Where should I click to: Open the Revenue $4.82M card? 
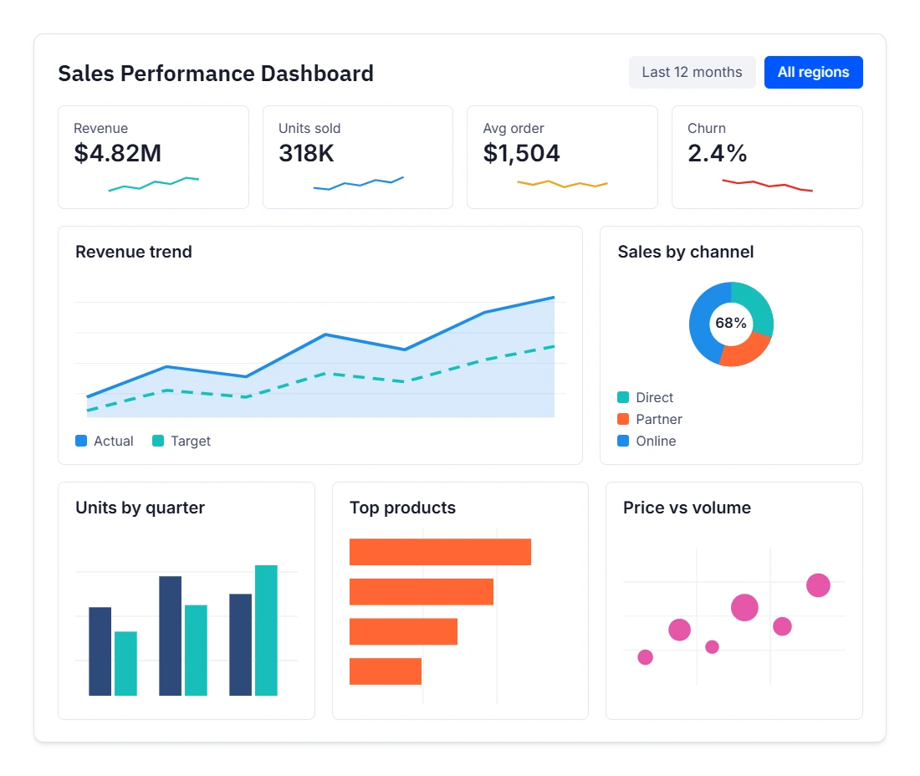(153, 157)
